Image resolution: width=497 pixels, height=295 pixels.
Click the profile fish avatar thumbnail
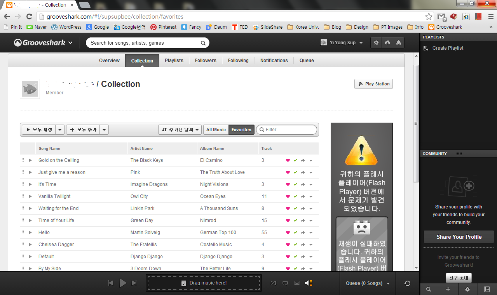[30, 89]
